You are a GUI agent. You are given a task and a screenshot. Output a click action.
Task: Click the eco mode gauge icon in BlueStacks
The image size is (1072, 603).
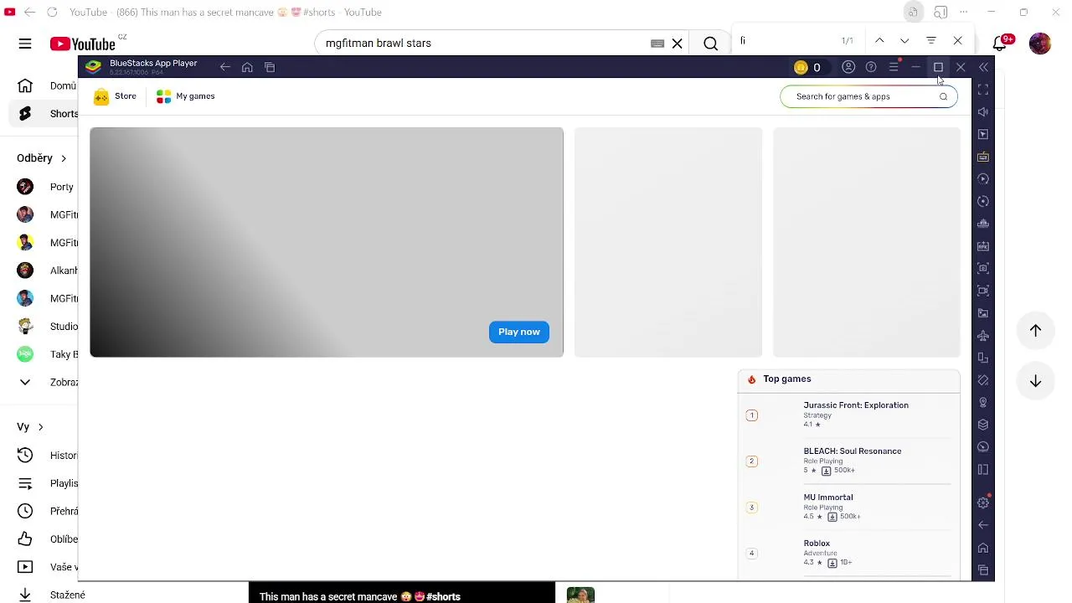pyautogui.click(x=983, y=447)
